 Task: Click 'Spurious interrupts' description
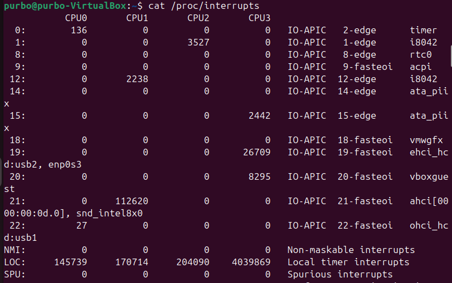[x=340, y=274]
